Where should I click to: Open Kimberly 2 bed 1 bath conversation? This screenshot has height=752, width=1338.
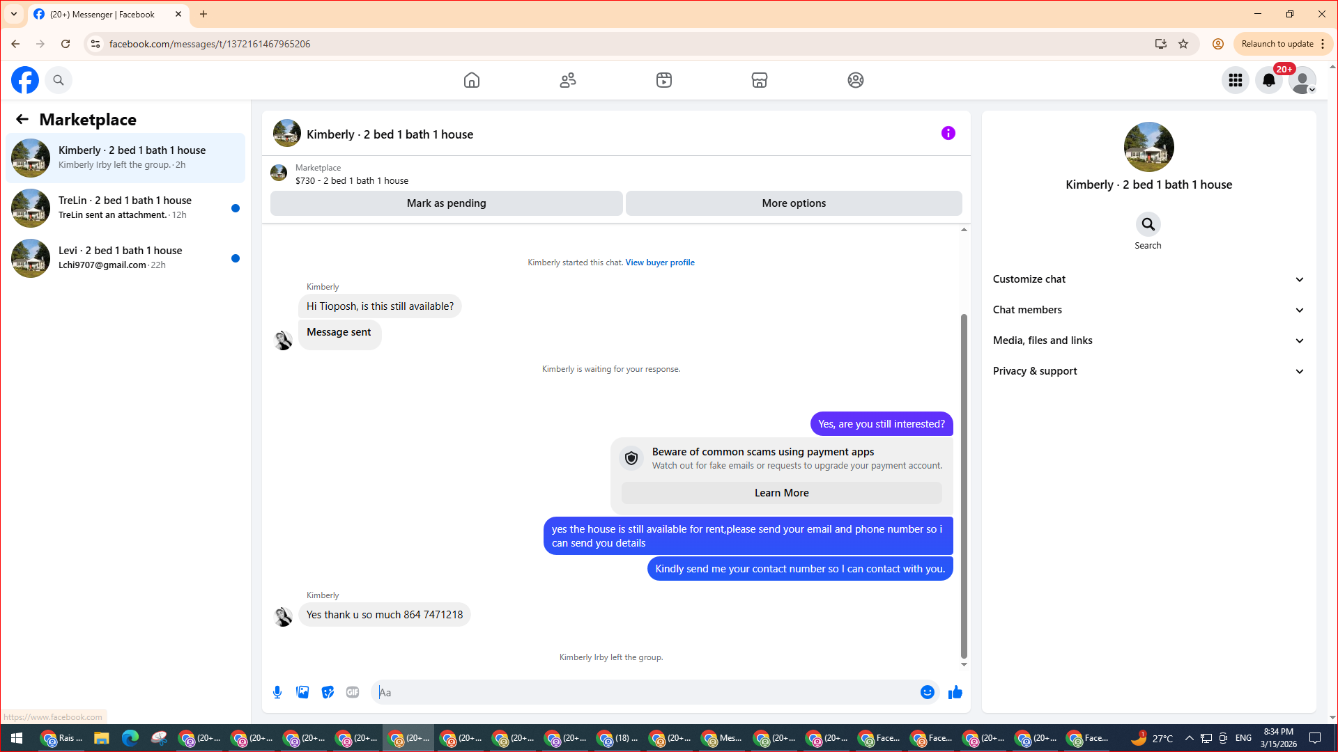tap(125, 158)
